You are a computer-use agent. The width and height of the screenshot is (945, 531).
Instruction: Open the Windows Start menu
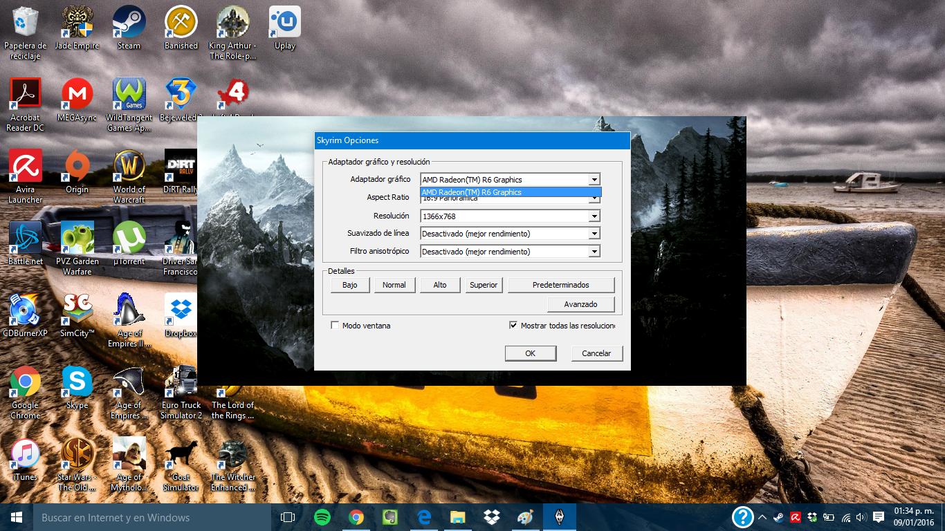17,517
